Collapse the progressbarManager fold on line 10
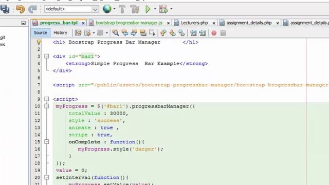 click(x=47, y=106)
